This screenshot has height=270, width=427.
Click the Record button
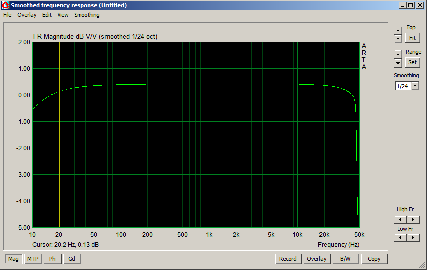[288, 259]
